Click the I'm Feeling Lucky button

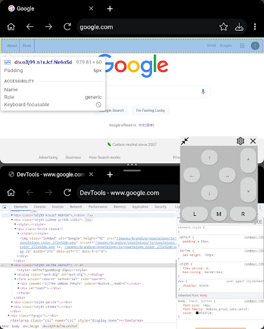pos(151,111)
